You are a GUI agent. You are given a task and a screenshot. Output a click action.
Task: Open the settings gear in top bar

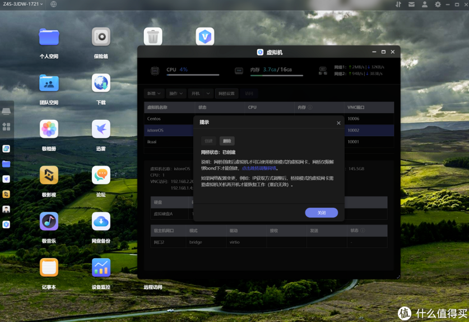(x=438, y=4)
